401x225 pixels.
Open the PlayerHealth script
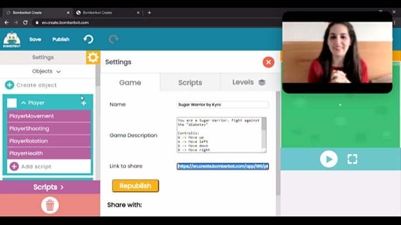tap(49, 153)
